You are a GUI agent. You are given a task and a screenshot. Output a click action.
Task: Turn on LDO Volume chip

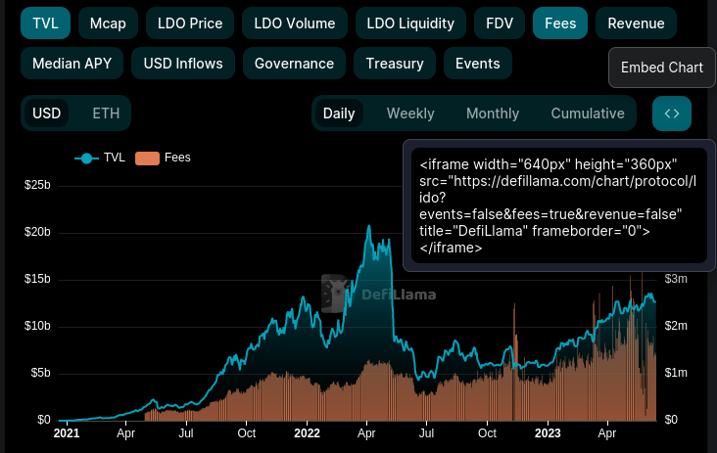(295, 23)
